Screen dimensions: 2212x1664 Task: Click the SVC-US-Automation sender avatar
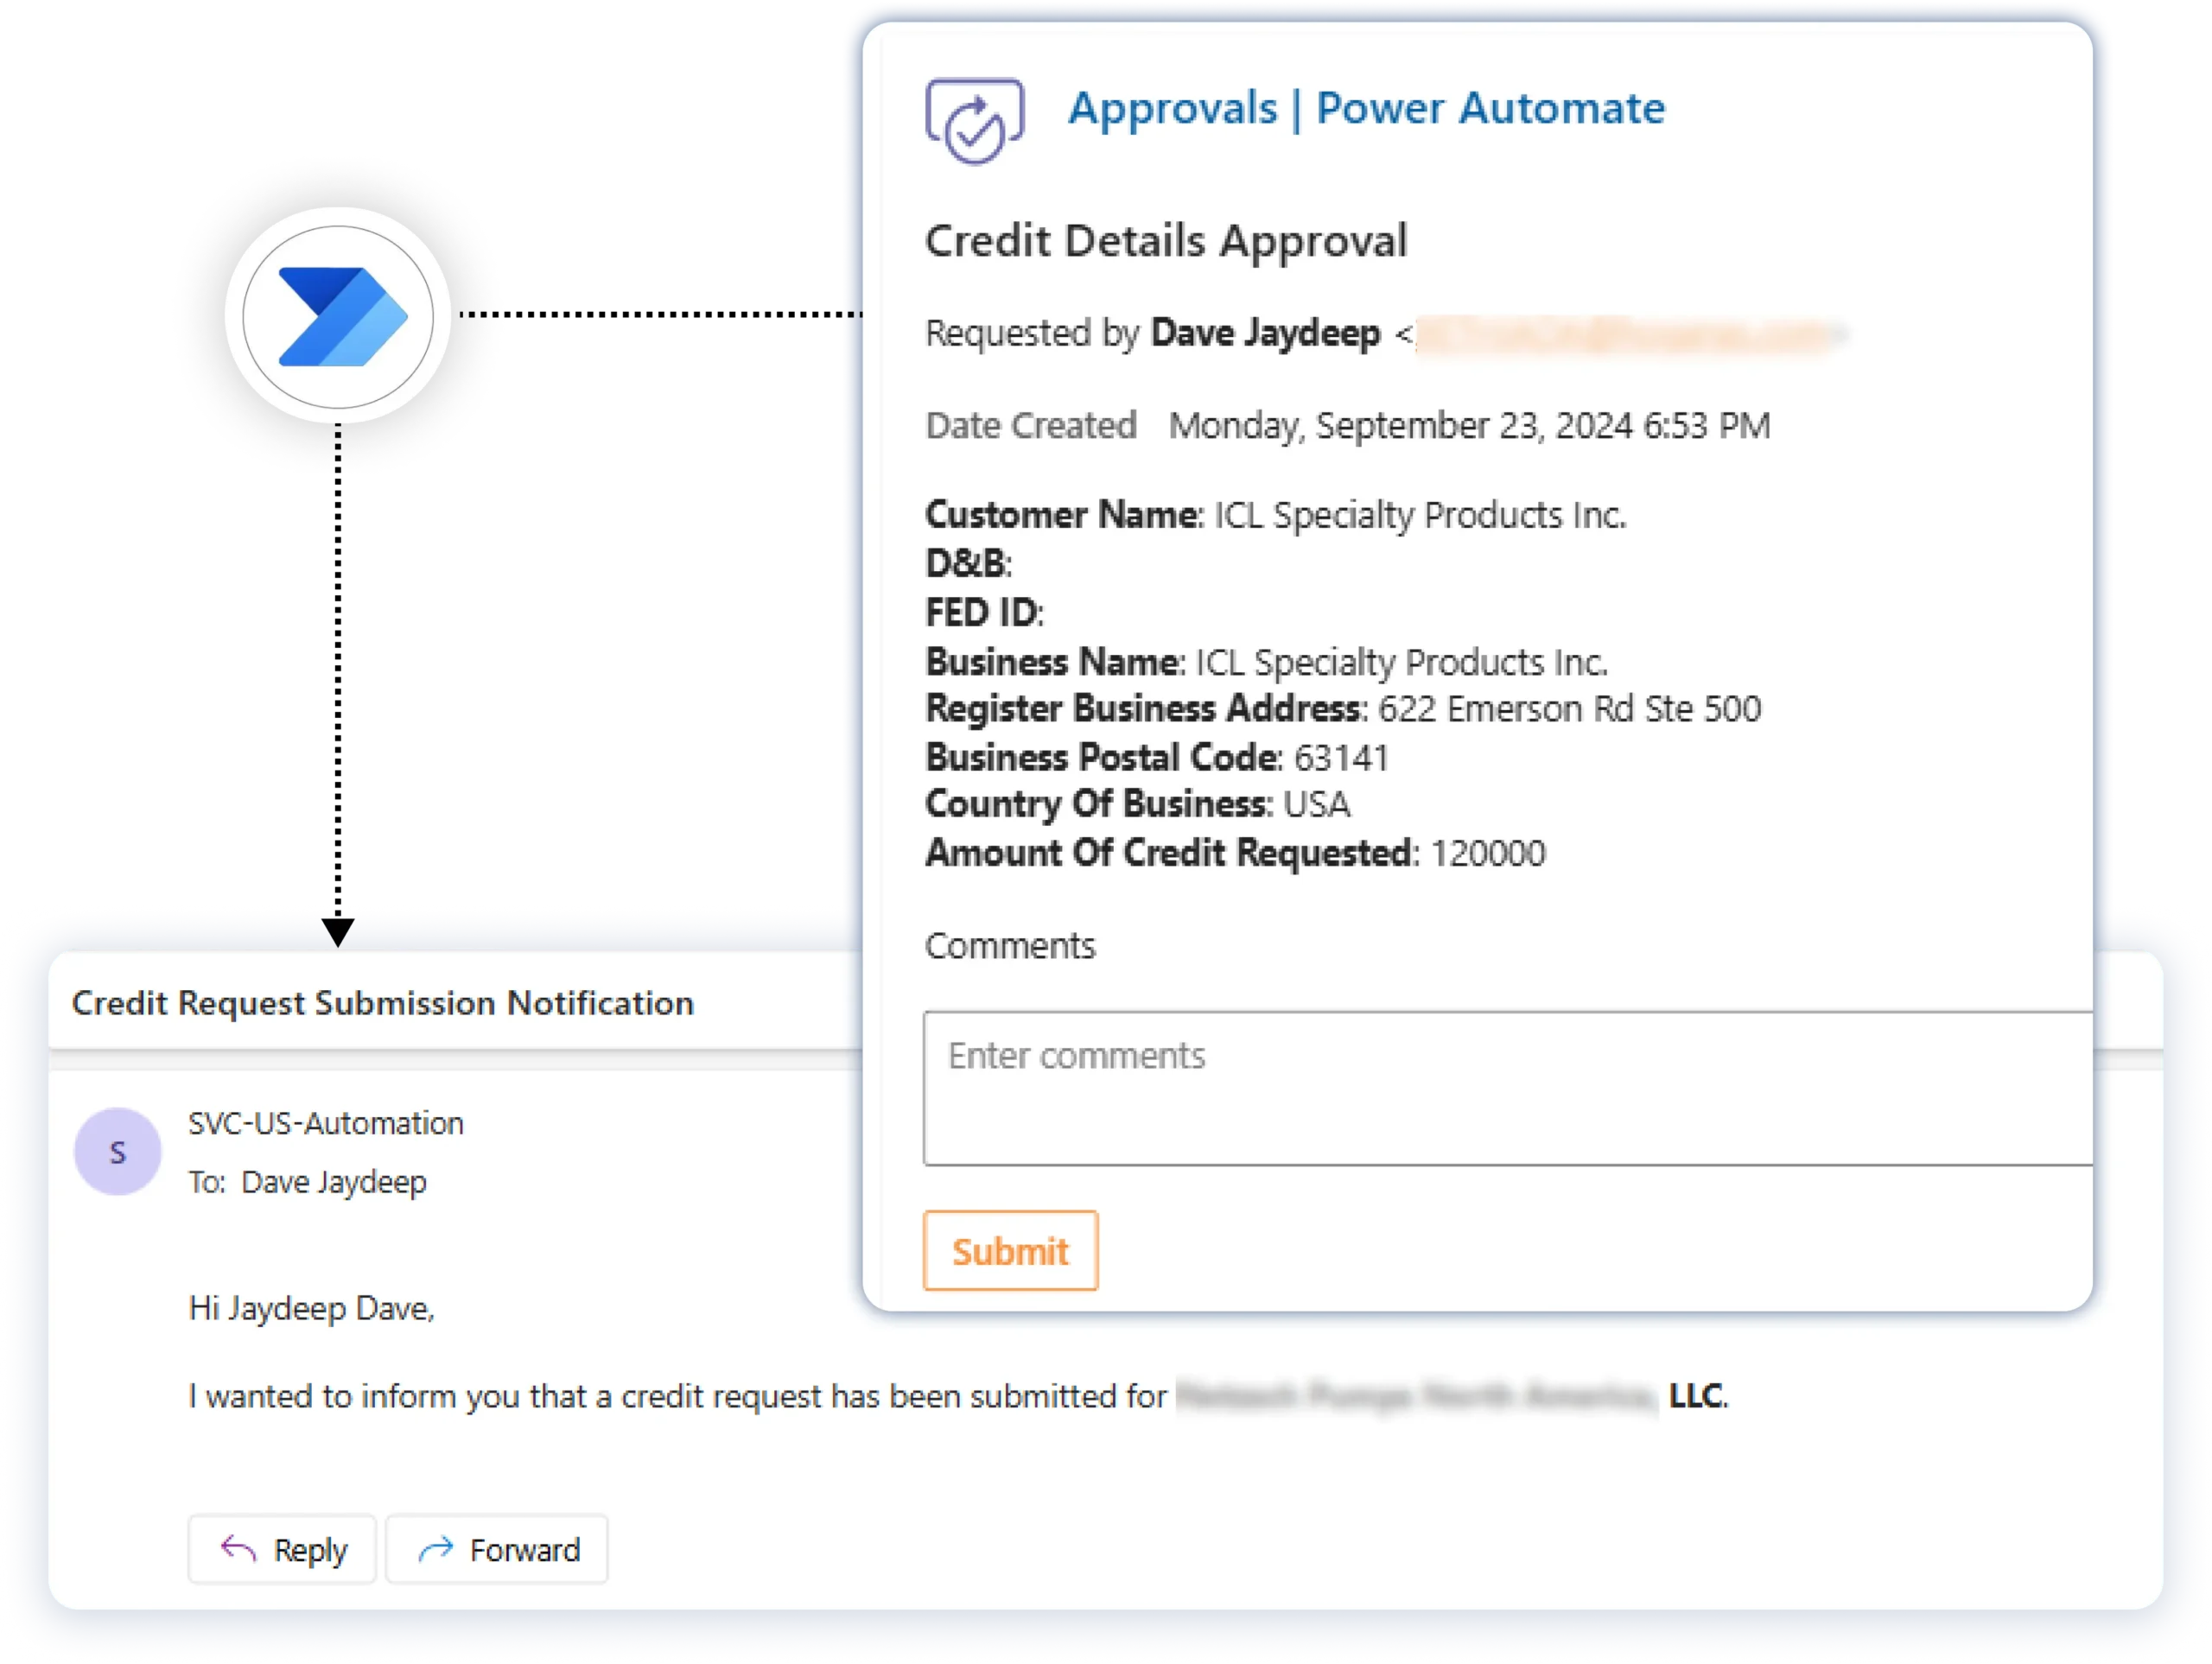(118, 1152)
